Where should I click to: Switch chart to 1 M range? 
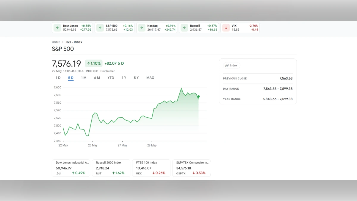[84, 78]
